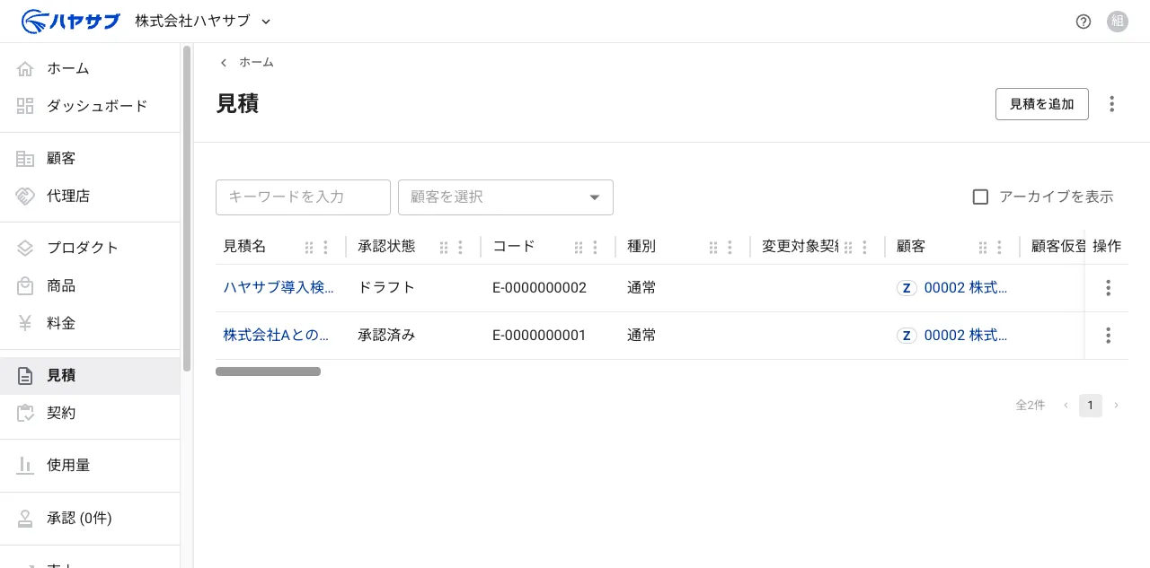This screenshot has height=568, width=1150.
Task: Open 代理店 in the sidebar
Action: coord(90,196)
